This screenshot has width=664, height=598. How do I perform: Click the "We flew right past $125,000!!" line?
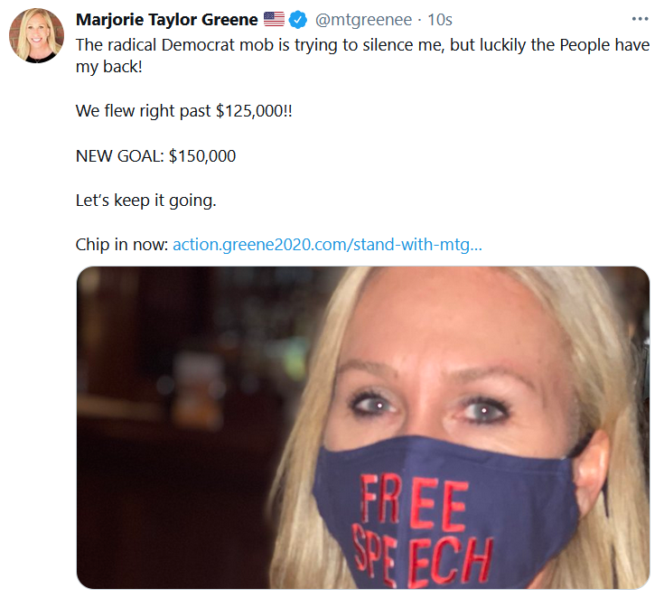183,111
